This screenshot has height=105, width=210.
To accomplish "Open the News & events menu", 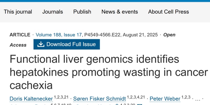I will tap(119, 12).
